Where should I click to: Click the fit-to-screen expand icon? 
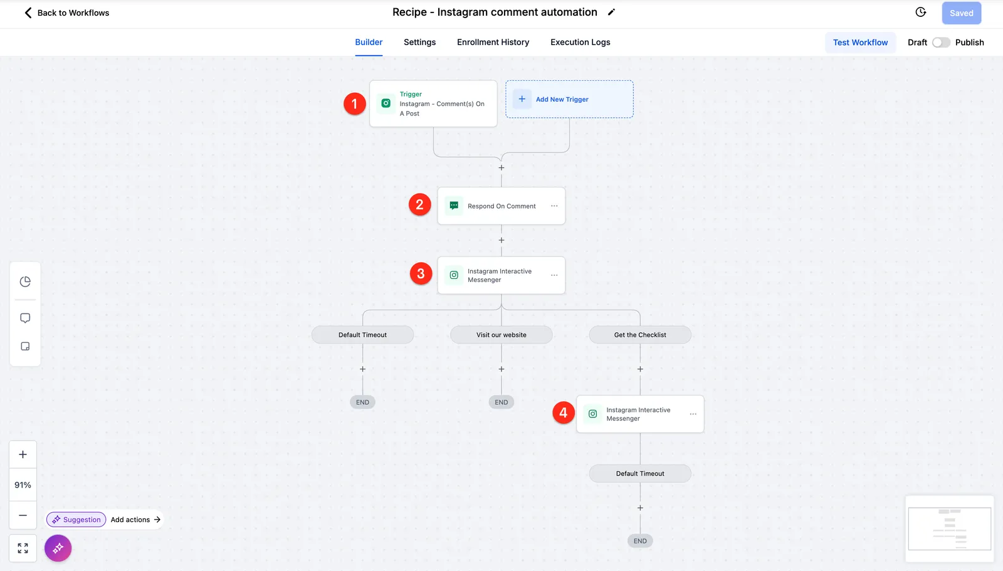pyautogui.click(x=23, y=548)
